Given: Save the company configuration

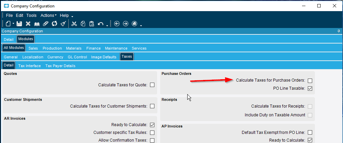Looking at the screenshot, I should 19,24.
